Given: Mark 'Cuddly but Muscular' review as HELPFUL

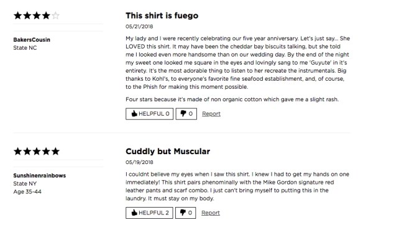Looking at the screenshot, I should point(149,213).
